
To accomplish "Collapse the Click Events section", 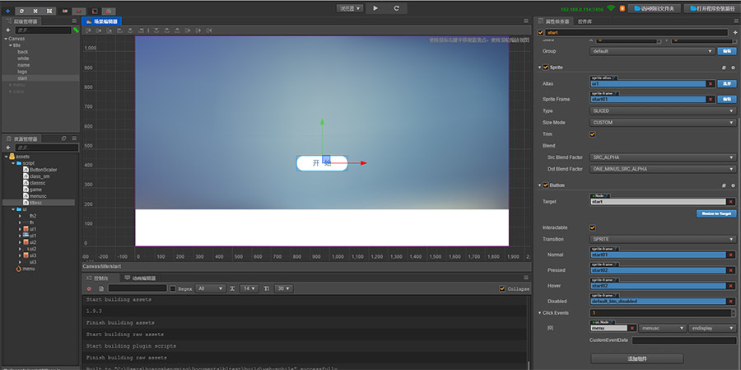I will pos(540,313).
